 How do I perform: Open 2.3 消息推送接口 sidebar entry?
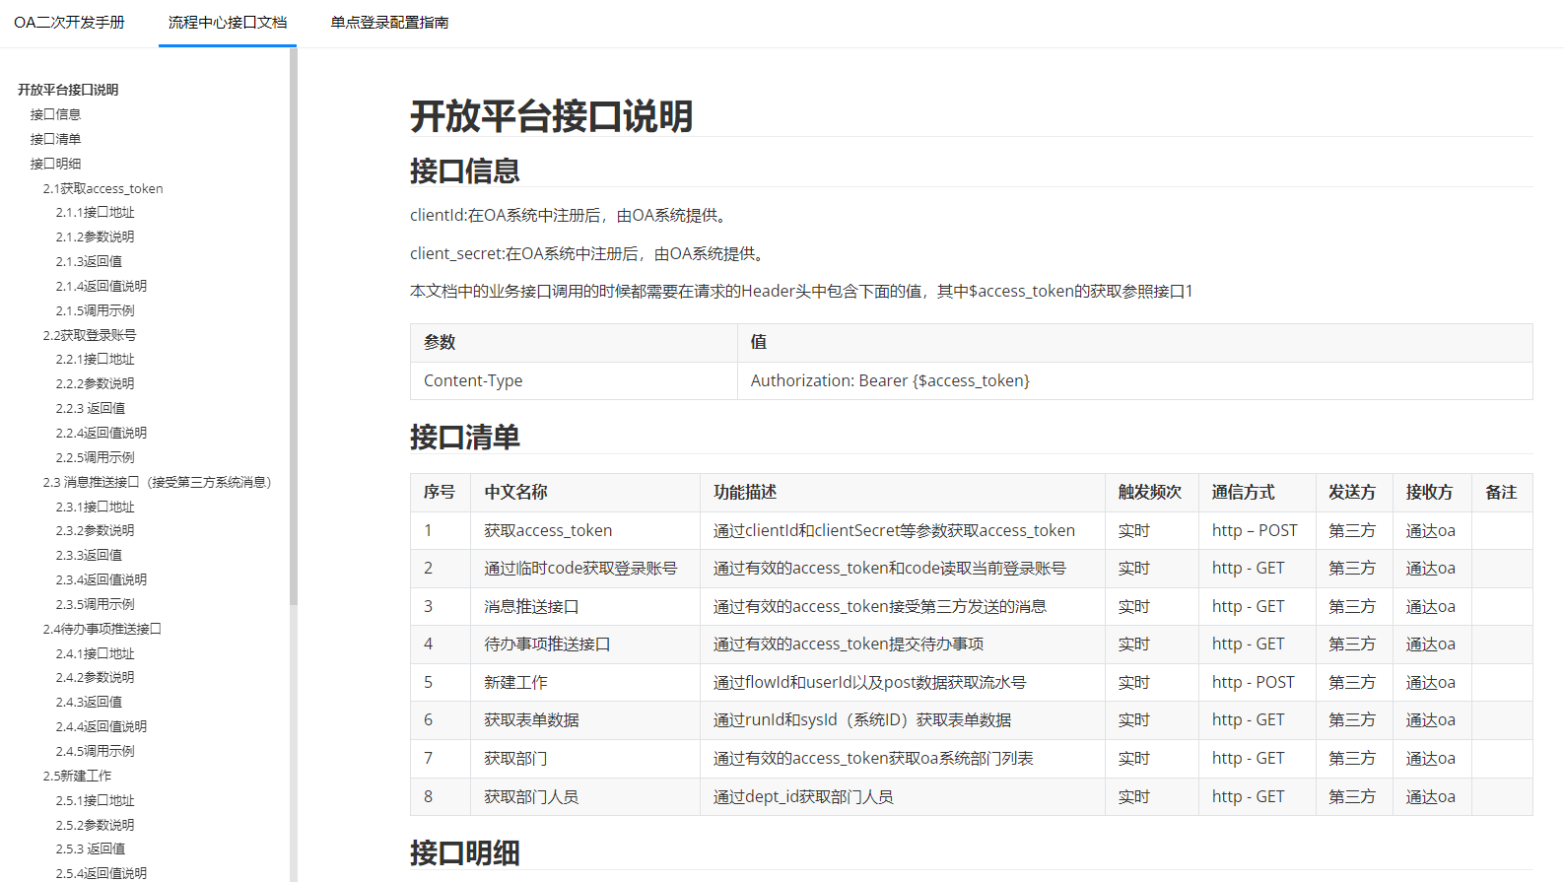pyautogui.click(x=157, y=482)
